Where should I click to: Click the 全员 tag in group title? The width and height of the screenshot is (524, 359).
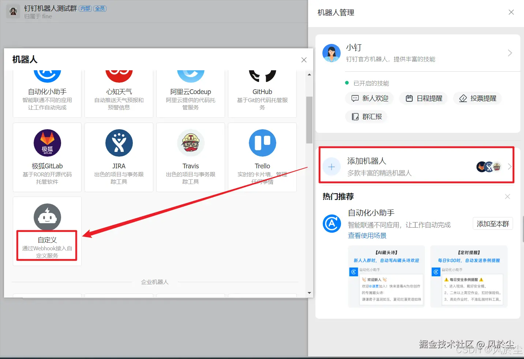[x=100, y=8]
